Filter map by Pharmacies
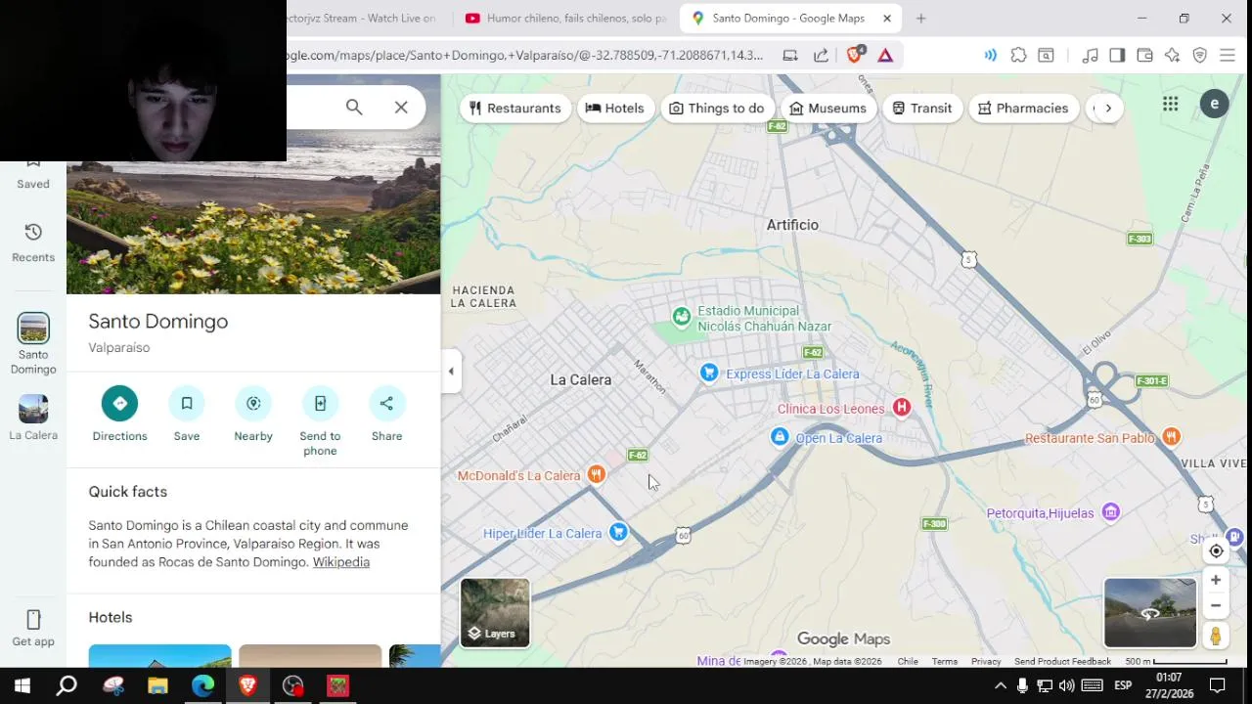This screenshot has width=1252, height=704. pyautogui.click(x=1023, y=108)
